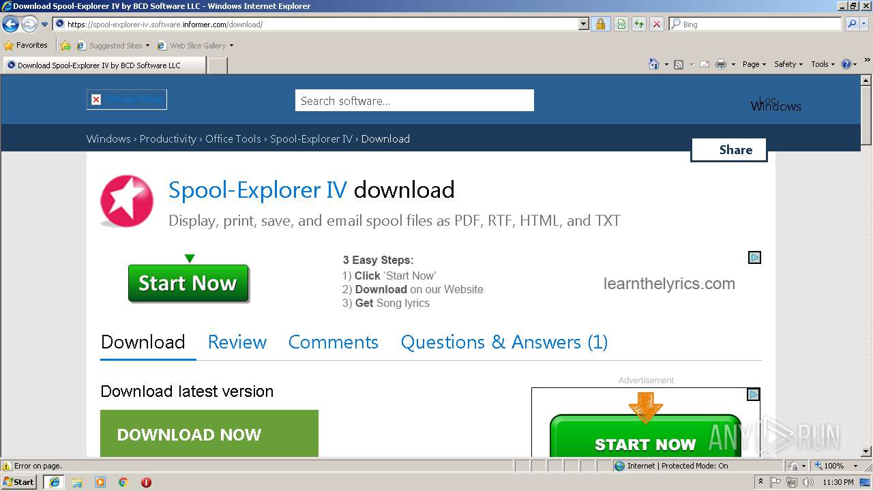Open the Page menu
The width and height of the screenshot is (873, 491).
[754, 64]
